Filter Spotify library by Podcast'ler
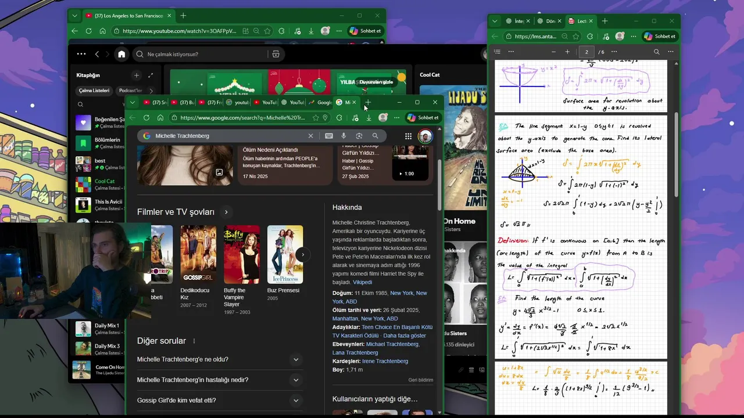This screenshot has height=418, width=744. pos(130,91)
